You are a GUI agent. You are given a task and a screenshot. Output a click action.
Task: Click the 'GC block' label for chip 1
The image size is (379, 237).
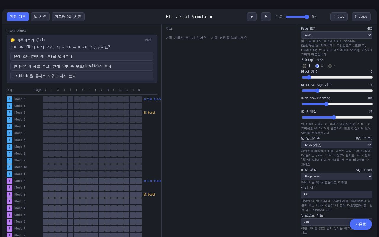(150, 194)
